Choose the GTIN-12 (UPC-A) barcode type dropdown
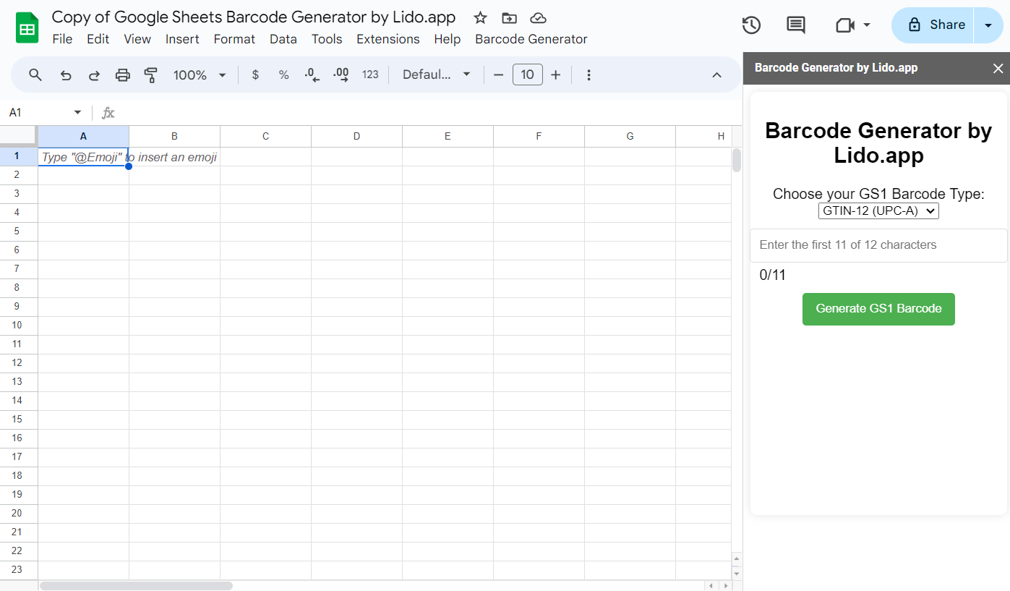 [878, 211]
